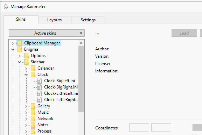Collapse the Clock folder node

pos(26,74)
